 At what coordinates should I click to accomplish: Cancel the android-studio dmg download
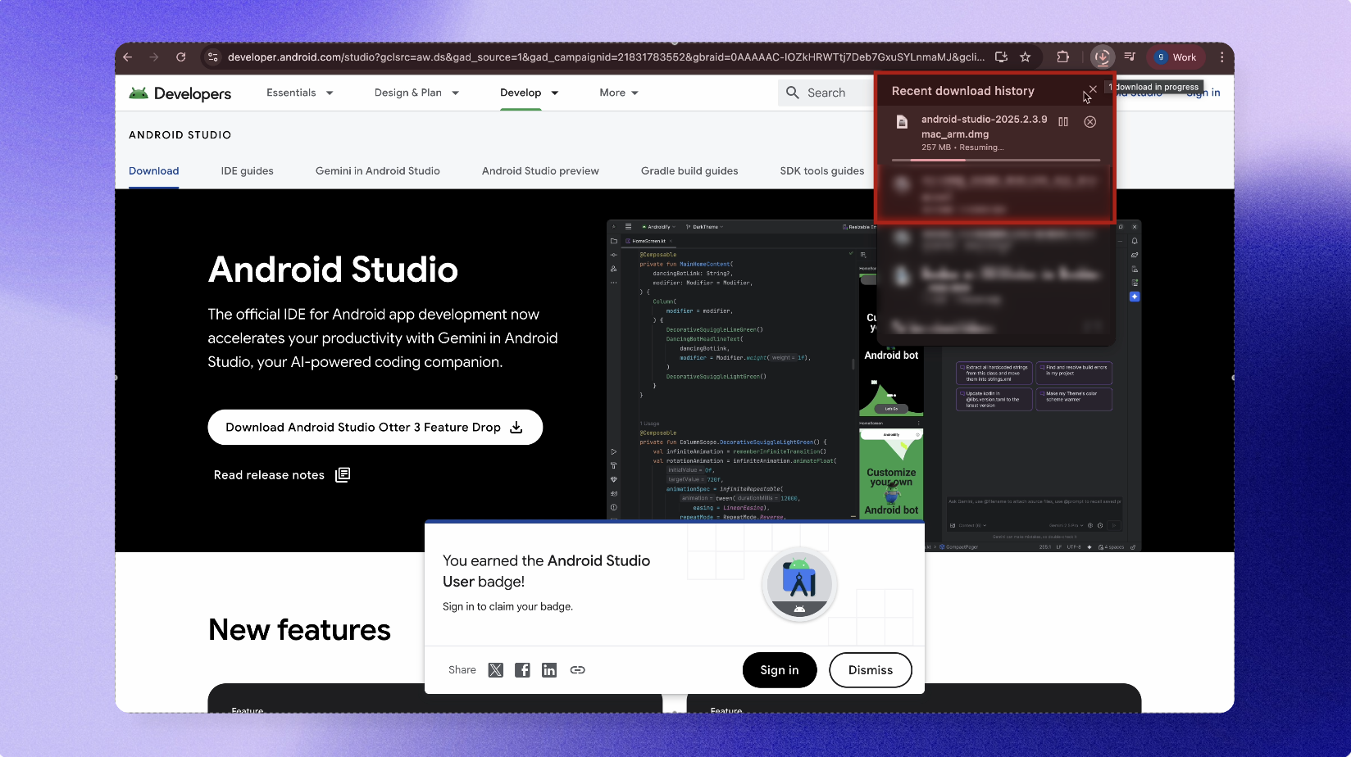coord(1089,122)
